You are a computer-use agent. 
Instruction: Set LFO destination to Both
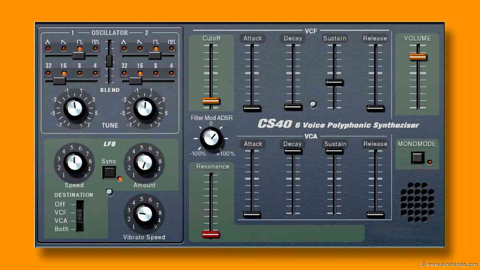pyautogui.click(x=62, y=229)
